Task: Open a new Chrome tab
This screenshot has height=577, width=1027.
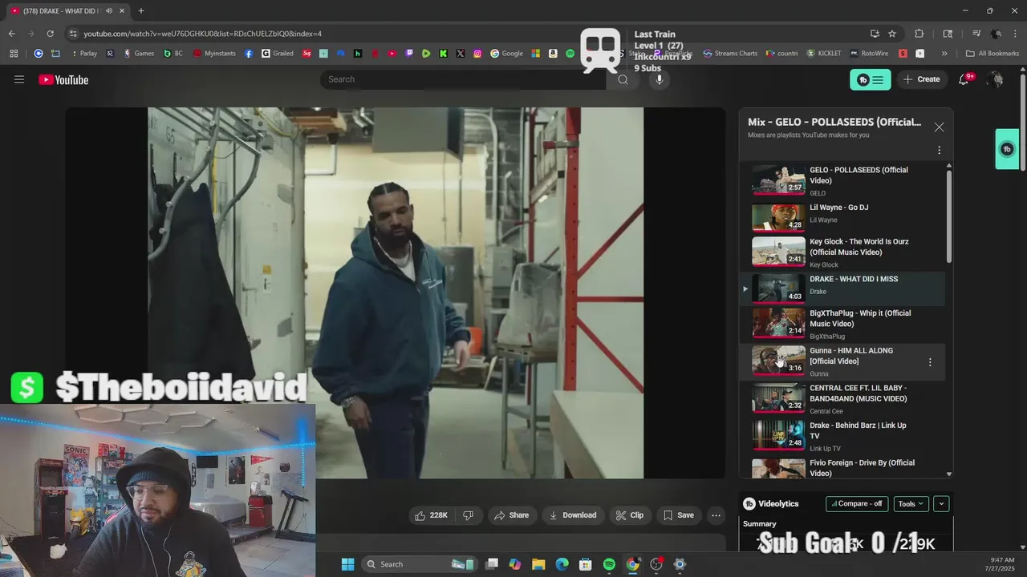Action: (x=141, y=11)
